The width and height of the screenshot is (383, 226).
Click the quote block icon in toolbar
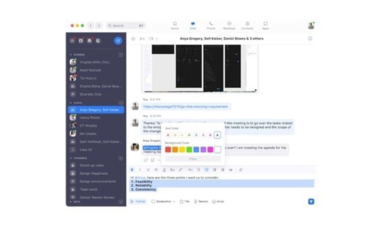point(231,170)
